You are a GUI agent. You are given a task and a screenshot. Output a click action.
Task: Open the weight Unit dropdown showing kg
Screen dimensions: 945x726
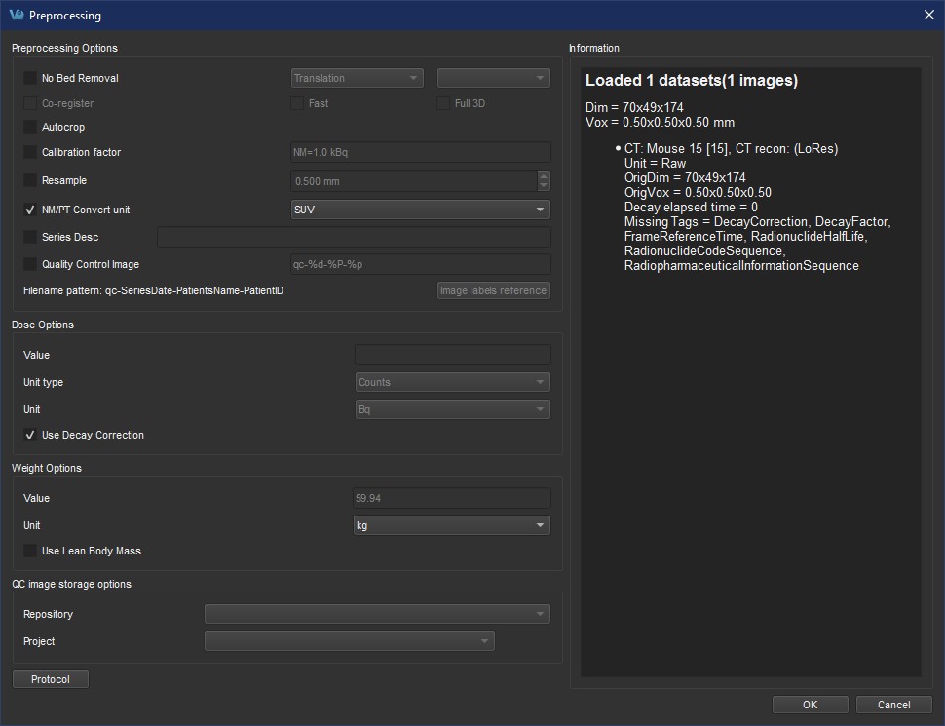[x=451, y=524]
